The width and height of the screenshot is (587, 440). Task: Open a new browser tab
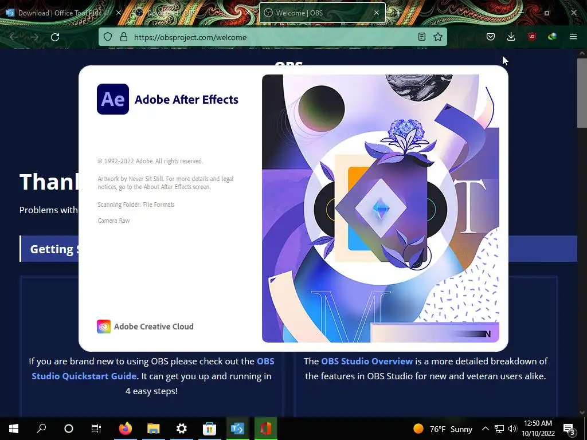[x=398, y=13]
